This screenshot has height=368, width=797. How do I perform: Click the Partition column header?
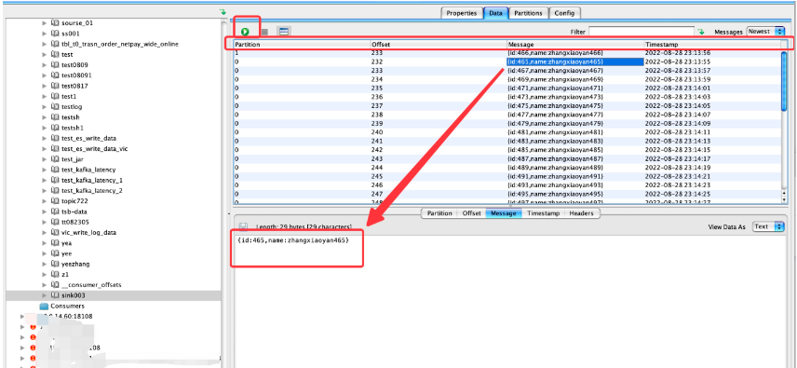pos(302,45)
